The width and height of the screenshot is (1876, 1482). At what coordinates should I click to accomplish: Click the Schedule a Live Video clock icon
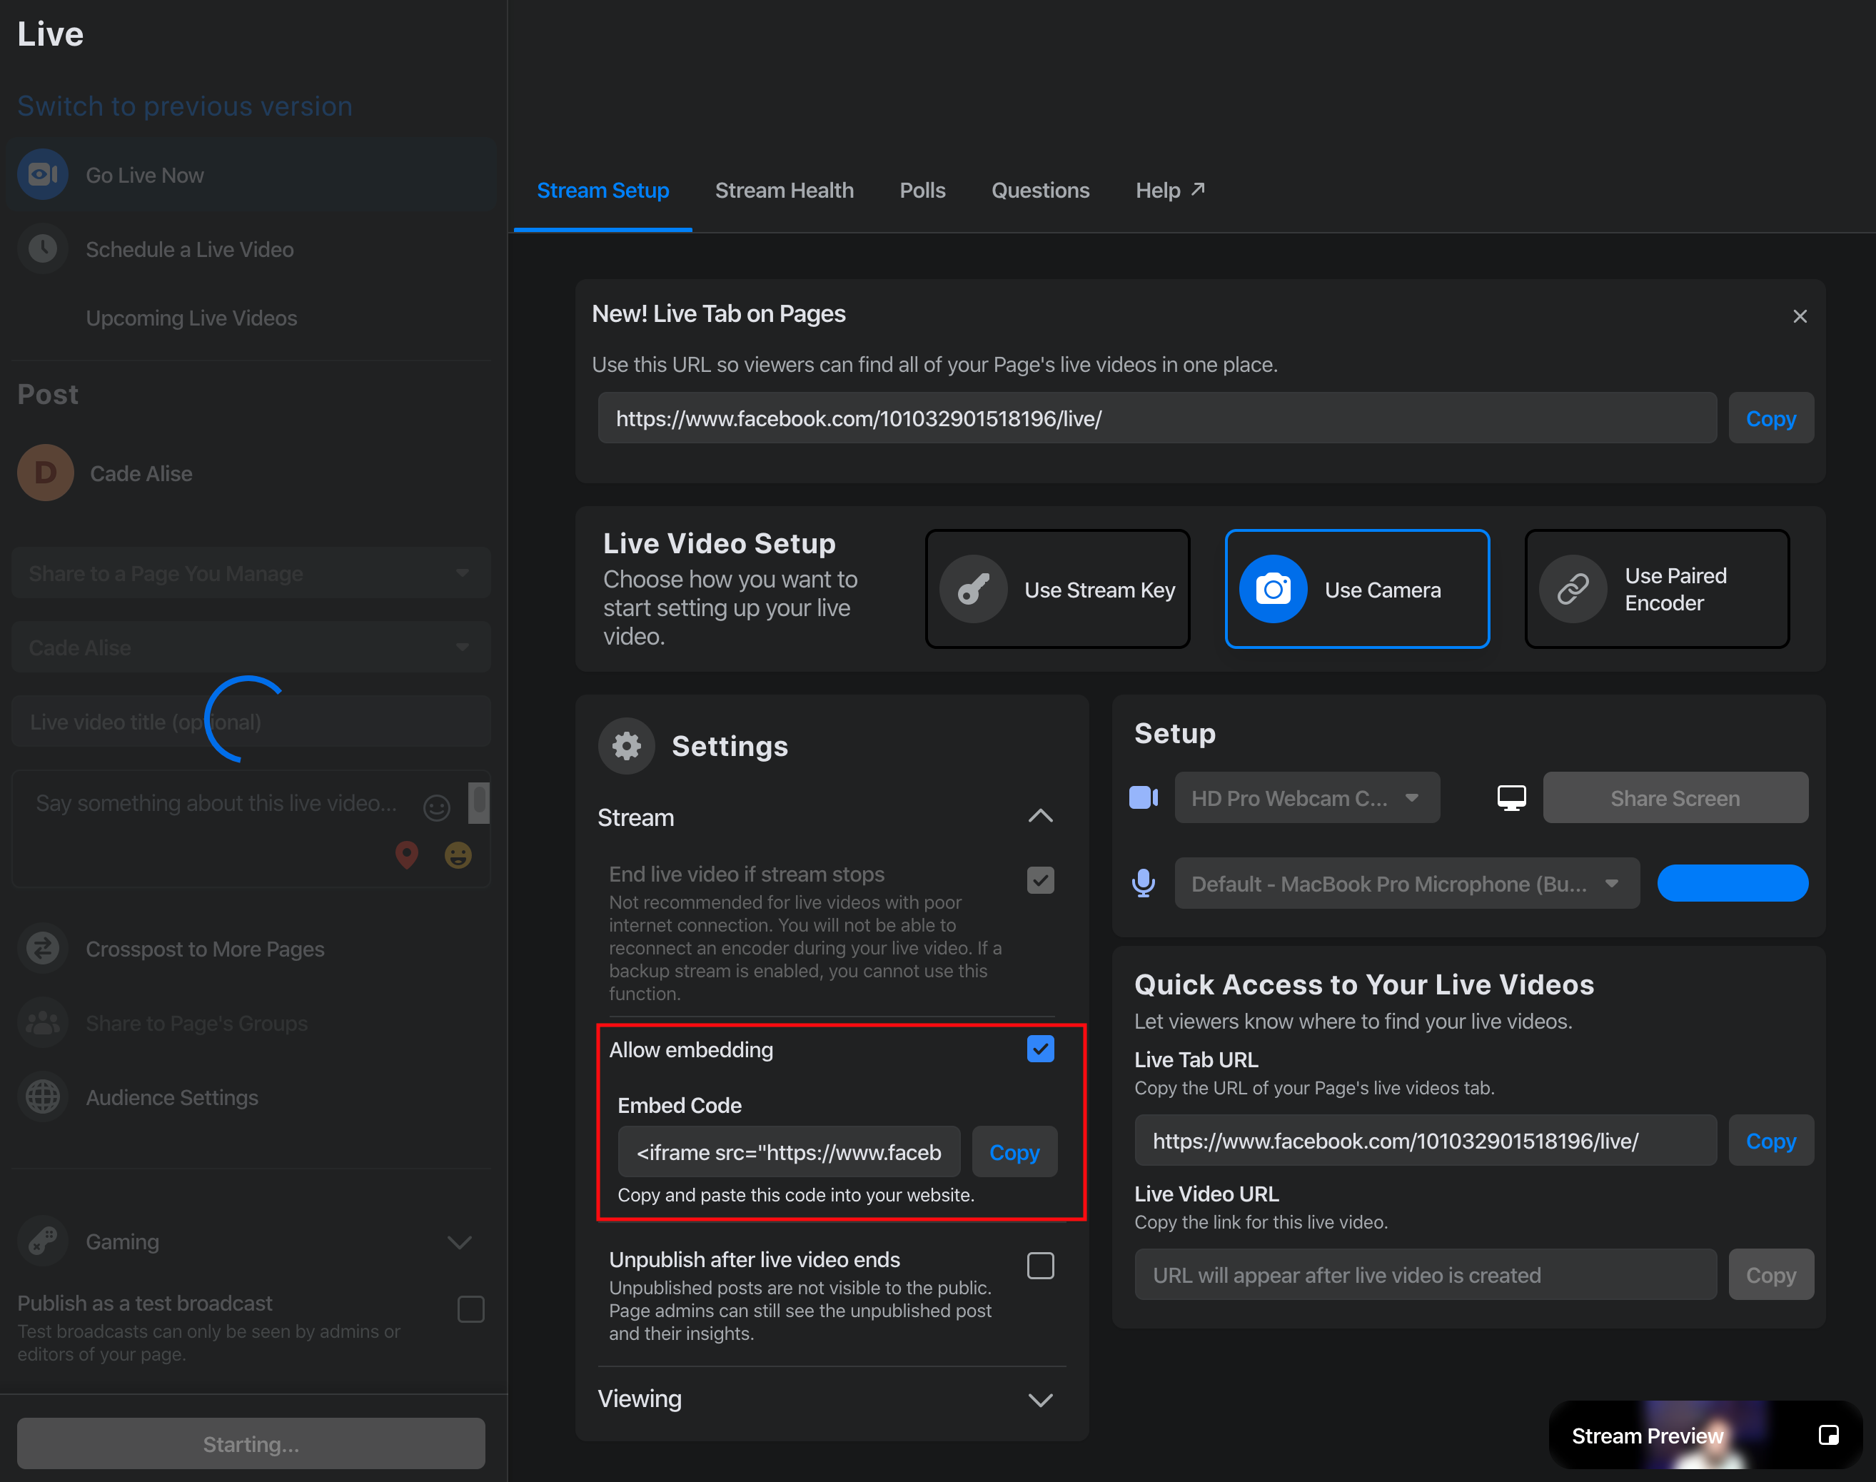43,249
